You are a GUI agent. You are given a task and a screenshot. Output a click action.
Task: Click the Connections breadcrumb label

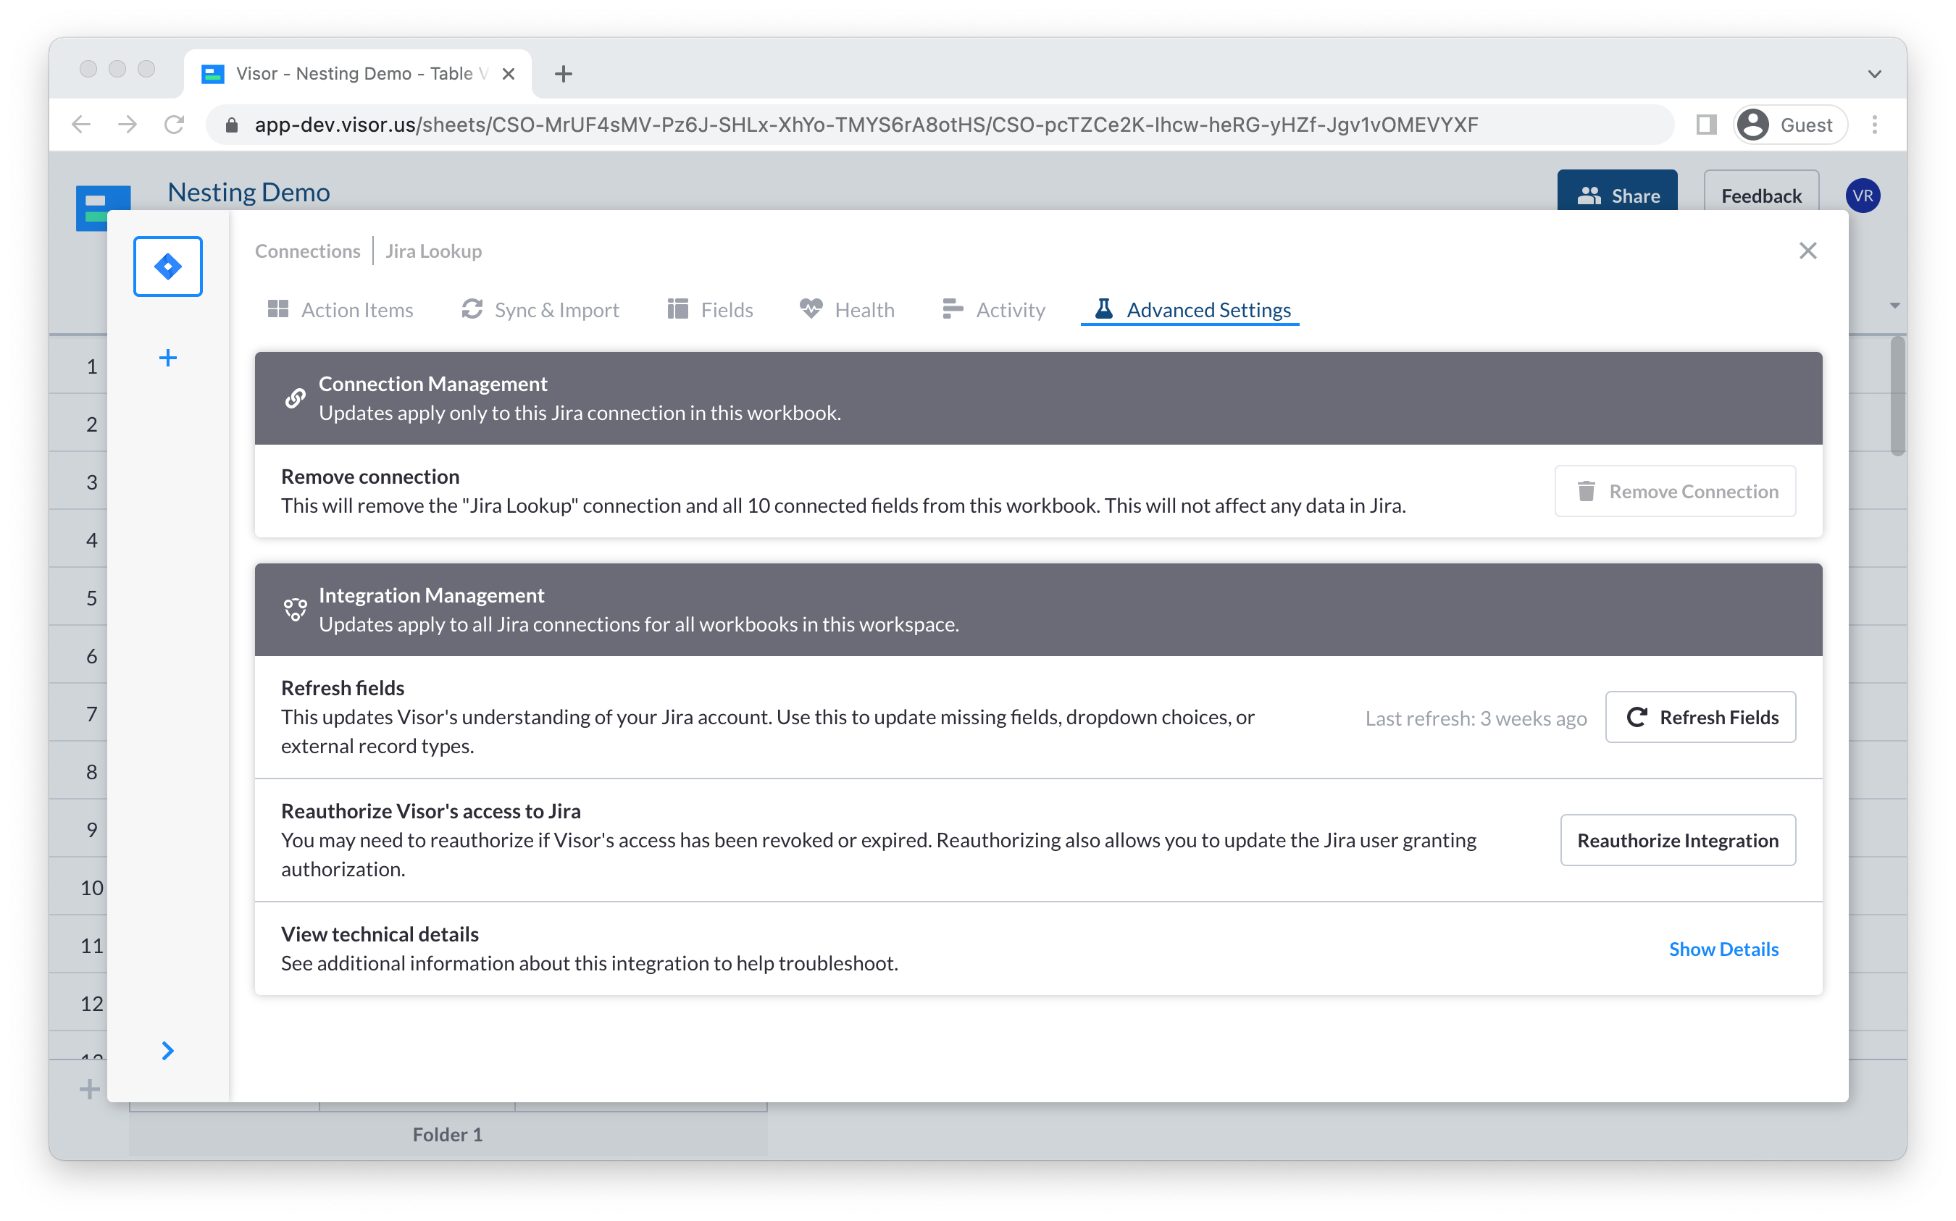308,251
